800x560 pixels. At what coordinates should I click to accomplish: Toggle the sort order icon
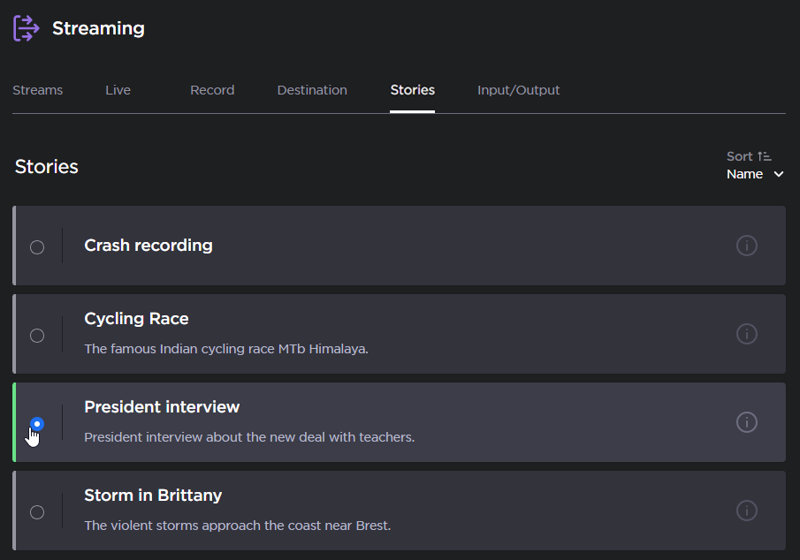[x=765, y=156]
